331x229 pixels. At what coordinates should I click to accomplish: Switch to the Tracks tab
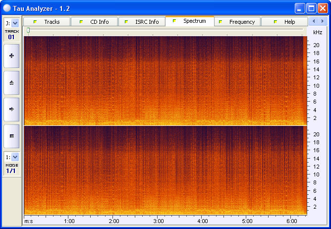click(46, 22)
